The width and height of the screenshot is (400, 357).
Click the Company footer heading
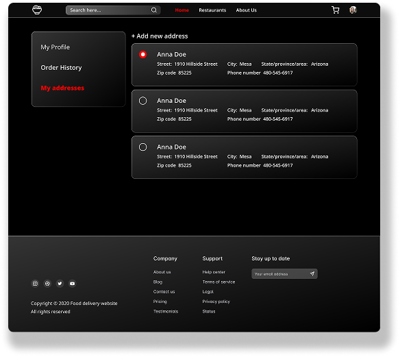(x=165, y=258)
